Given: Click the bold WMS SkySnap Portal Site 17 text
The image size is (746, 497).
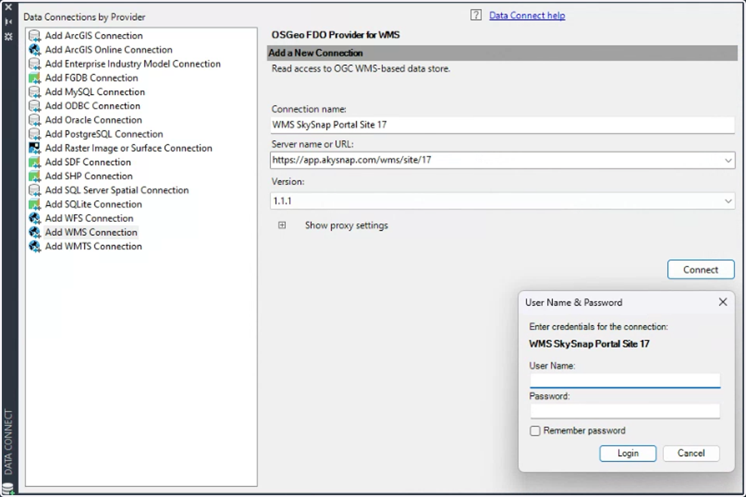Looking at the screenshot, I should tap(589, 344).
